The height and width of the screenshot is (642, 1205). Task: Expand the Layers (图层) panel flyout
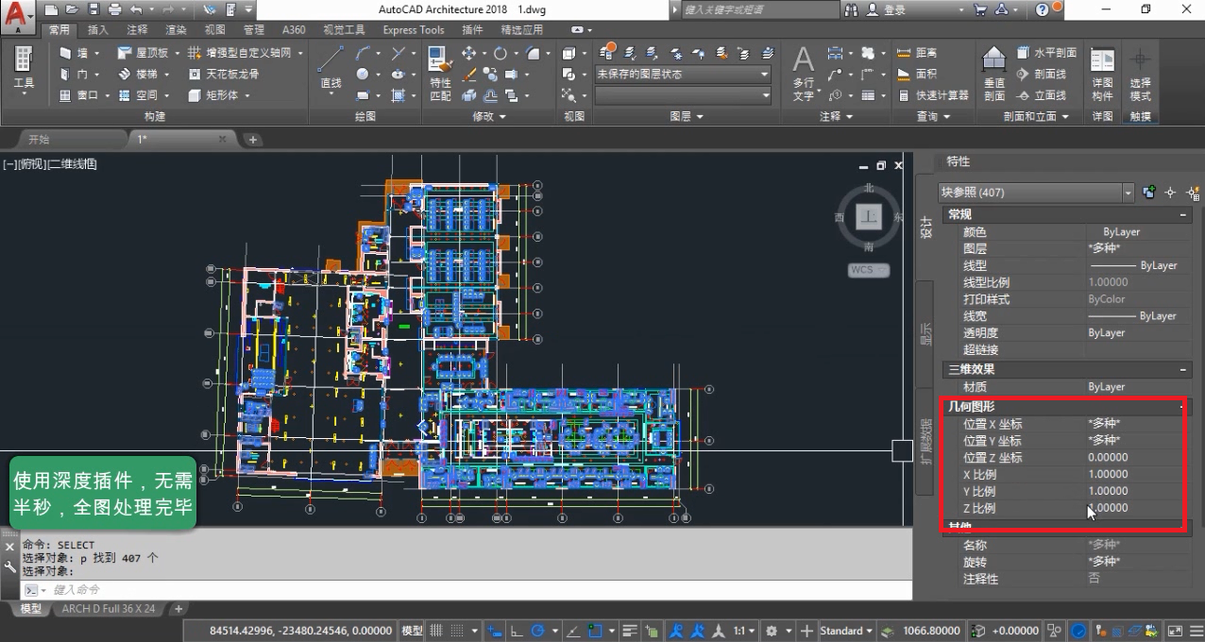coord(687,116)
